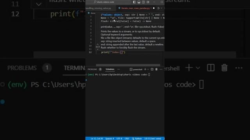Select iterate_over_rows_pandas.py editor tab
This screenshot has width=250, height=140.
136,8
